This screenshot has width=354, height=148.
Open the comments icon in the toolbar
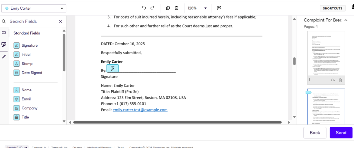pyautogui.click(x=219, y=8)
